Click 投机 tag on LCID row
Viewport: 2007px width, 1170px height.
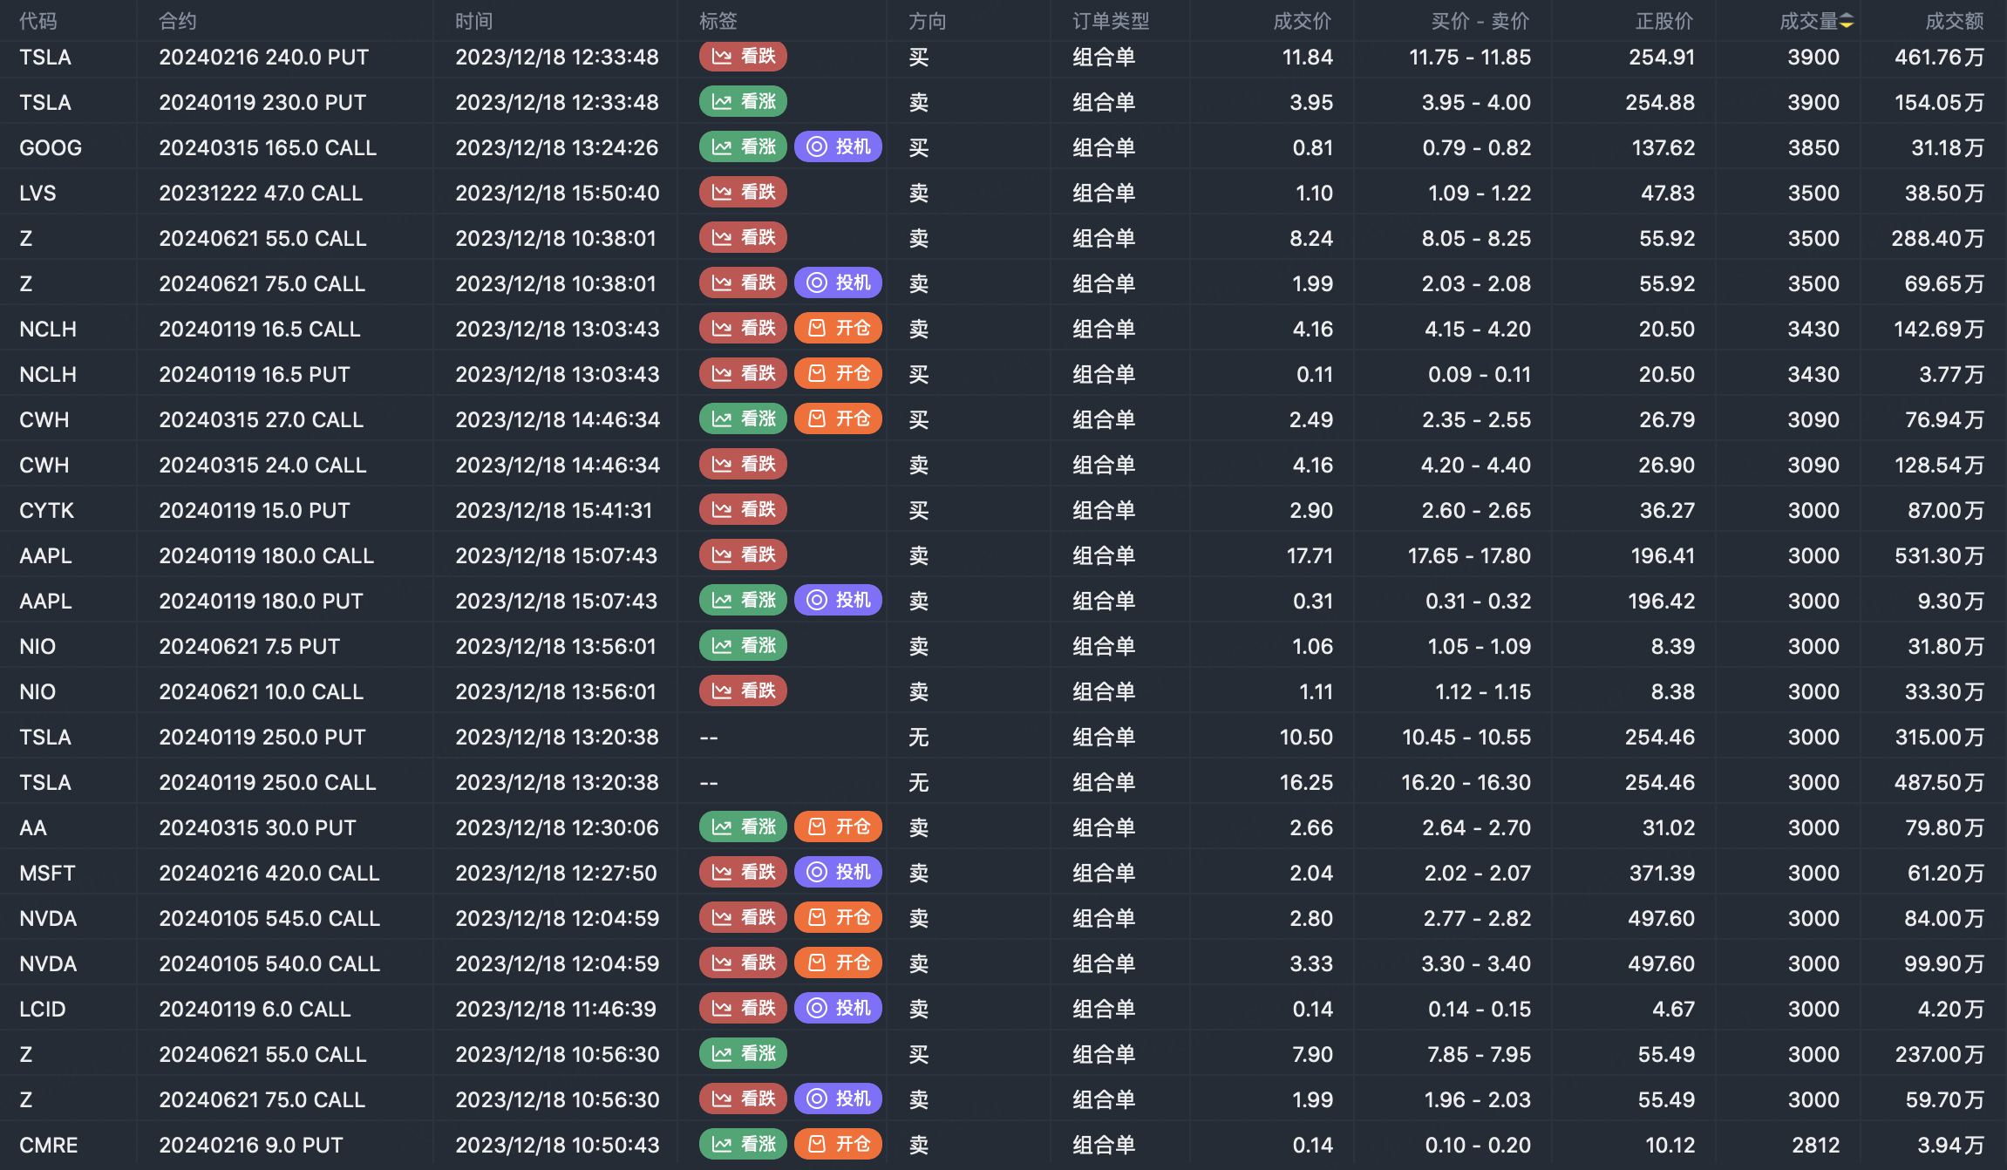point(838,1009)
